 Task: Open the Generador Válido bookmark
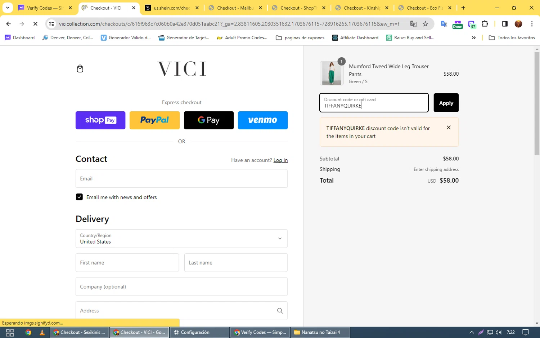126,37
